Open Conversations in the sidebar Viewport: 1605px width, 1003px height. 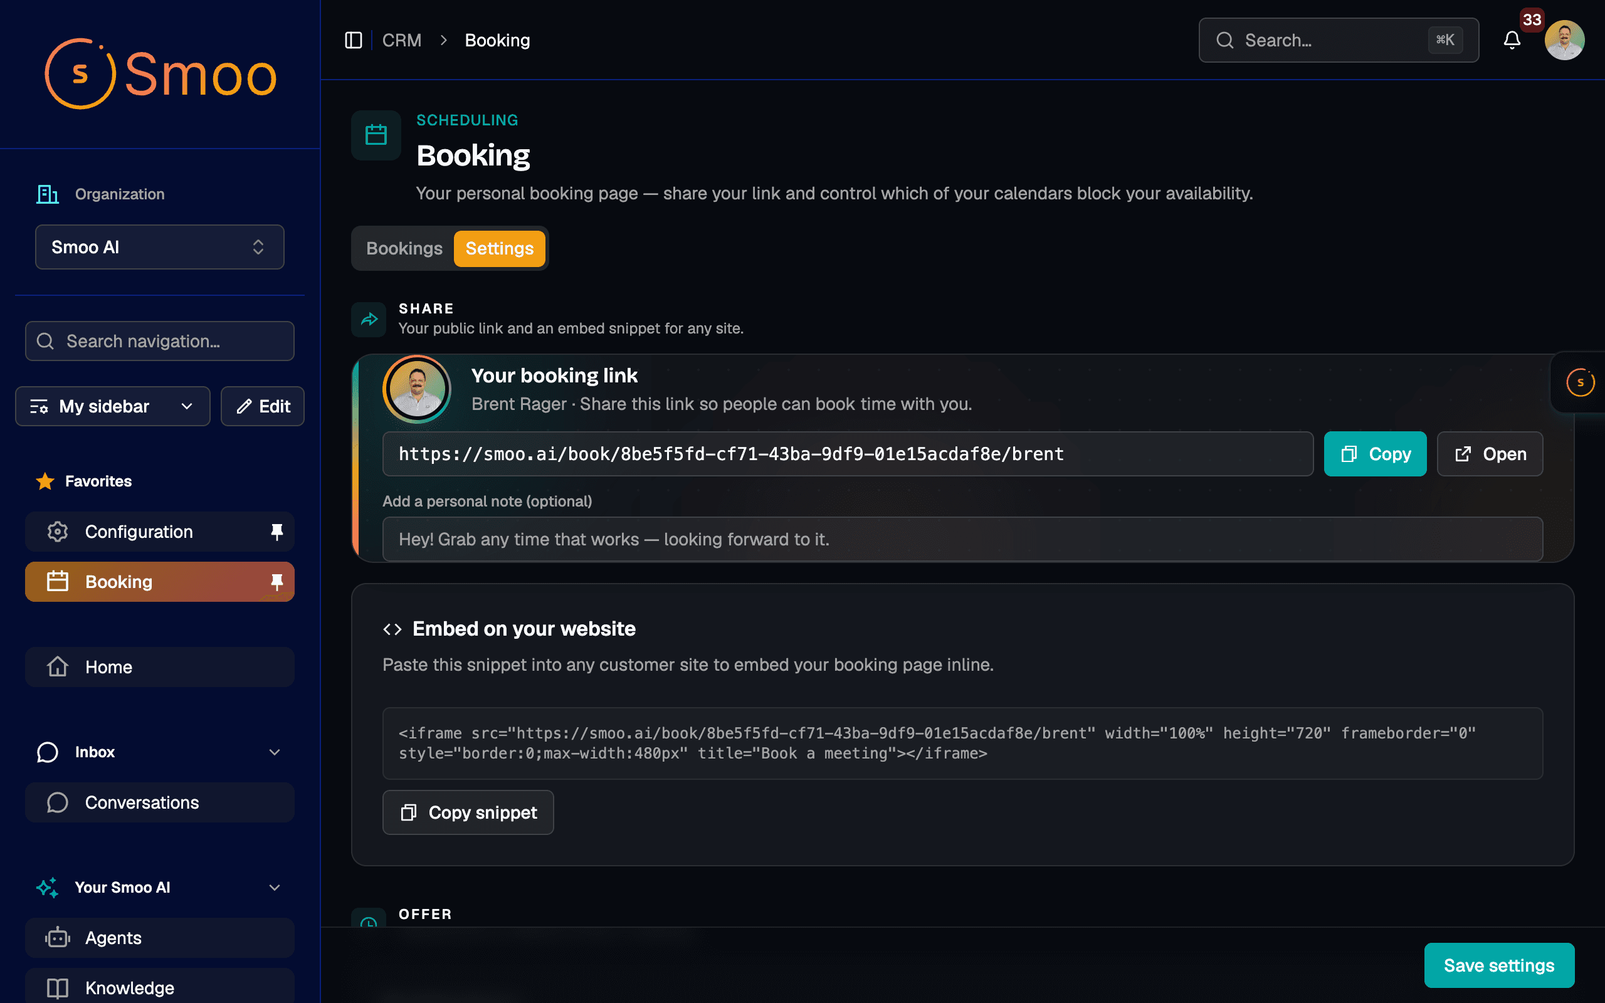(x=160, y=802)
